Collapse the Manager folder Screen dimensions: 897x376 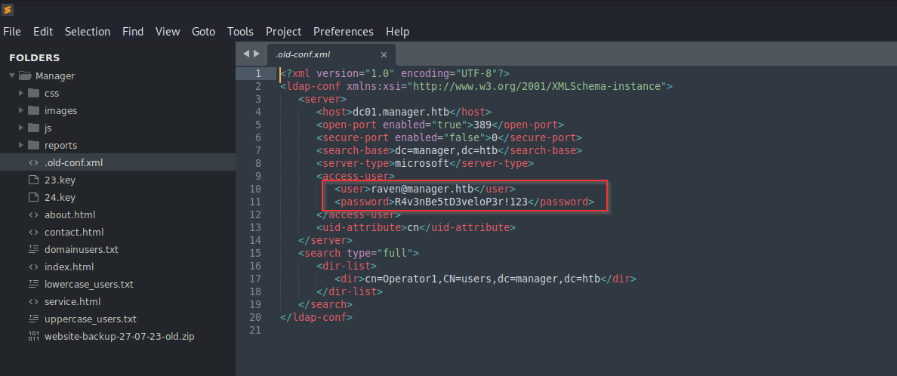point(12,76)
